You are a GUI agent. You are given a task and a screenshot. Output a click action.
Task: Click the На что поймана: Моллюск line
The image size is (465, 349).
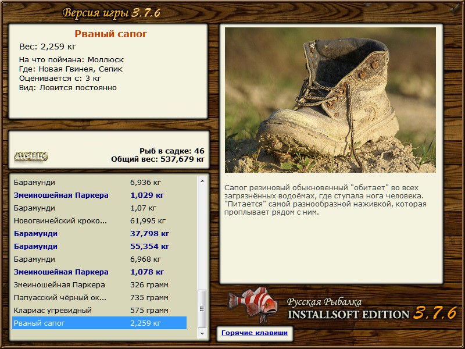click(x=71, y=60)
